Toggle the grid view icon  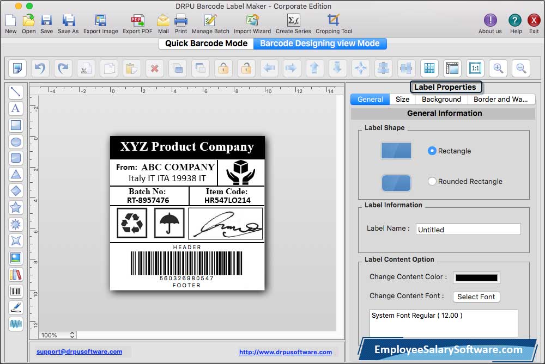(x=429, y=68)
